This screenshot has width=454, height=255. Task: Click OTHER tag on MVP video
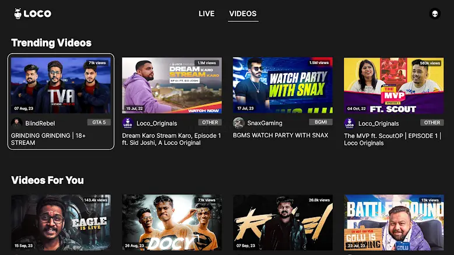[432, 123]
